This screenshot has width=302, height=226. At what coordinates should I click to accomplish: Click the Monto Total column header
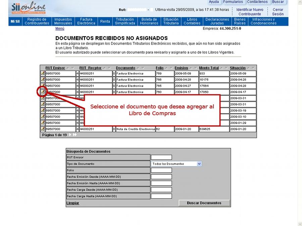209,68
